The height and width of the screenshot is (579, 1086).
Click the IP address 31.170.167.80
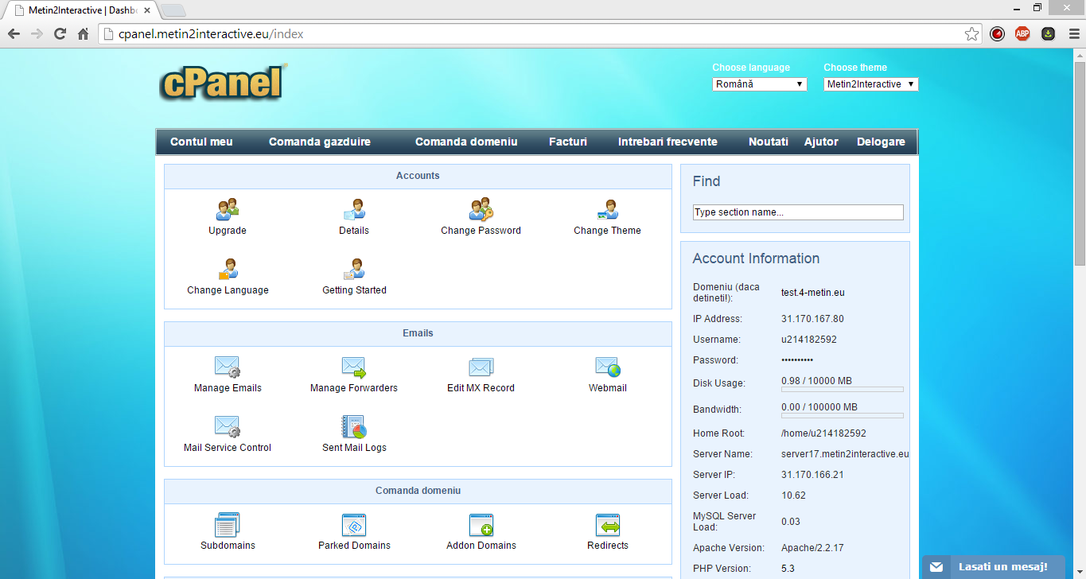[x=812, y=319]
